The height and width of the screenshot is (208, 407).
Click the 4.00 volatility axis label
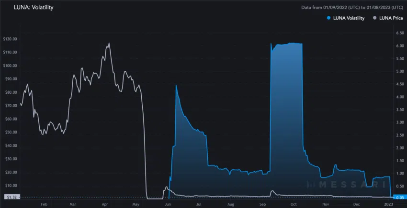pos(400,97)
